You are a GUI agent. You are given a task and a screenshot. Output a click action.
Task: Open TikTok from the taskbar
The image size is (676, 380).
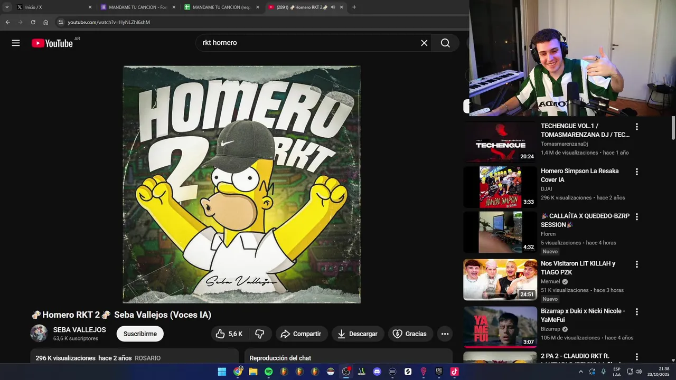(x=454, y=372)
